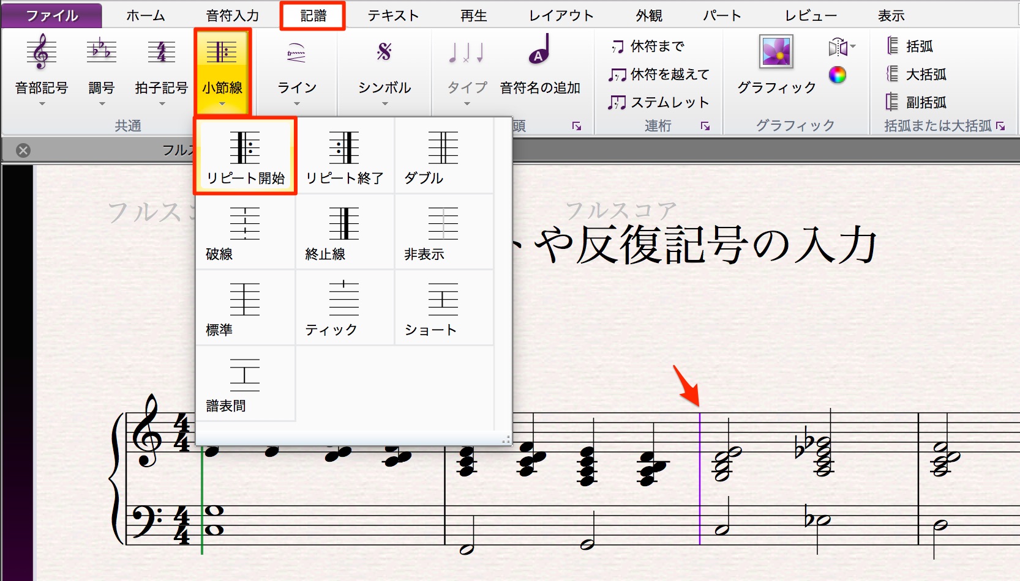Choose ティック tick barline
This screenshot has width=1020, height=581.
(x=344, y=308)
